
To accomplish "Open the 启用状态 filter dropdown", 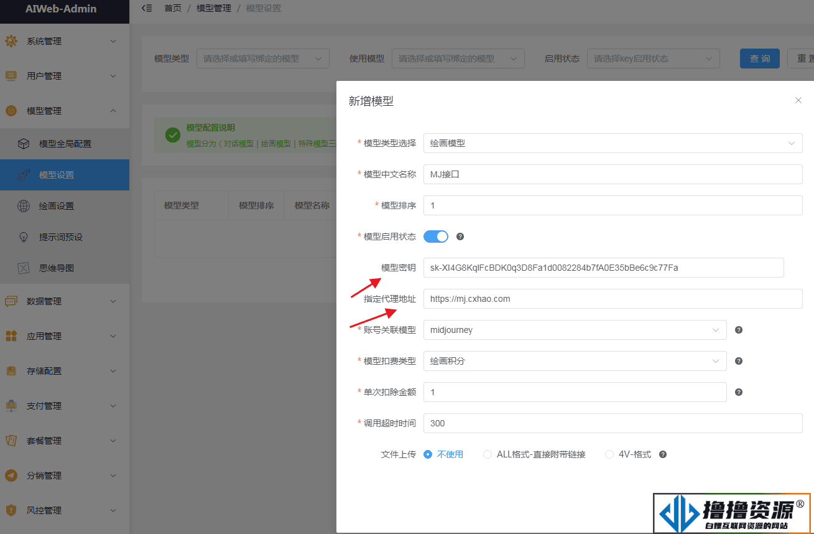I will tap(654, 59).
